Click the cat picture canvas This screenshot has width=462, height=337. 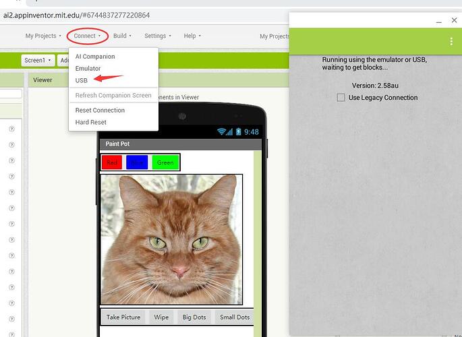click(171, 239)
